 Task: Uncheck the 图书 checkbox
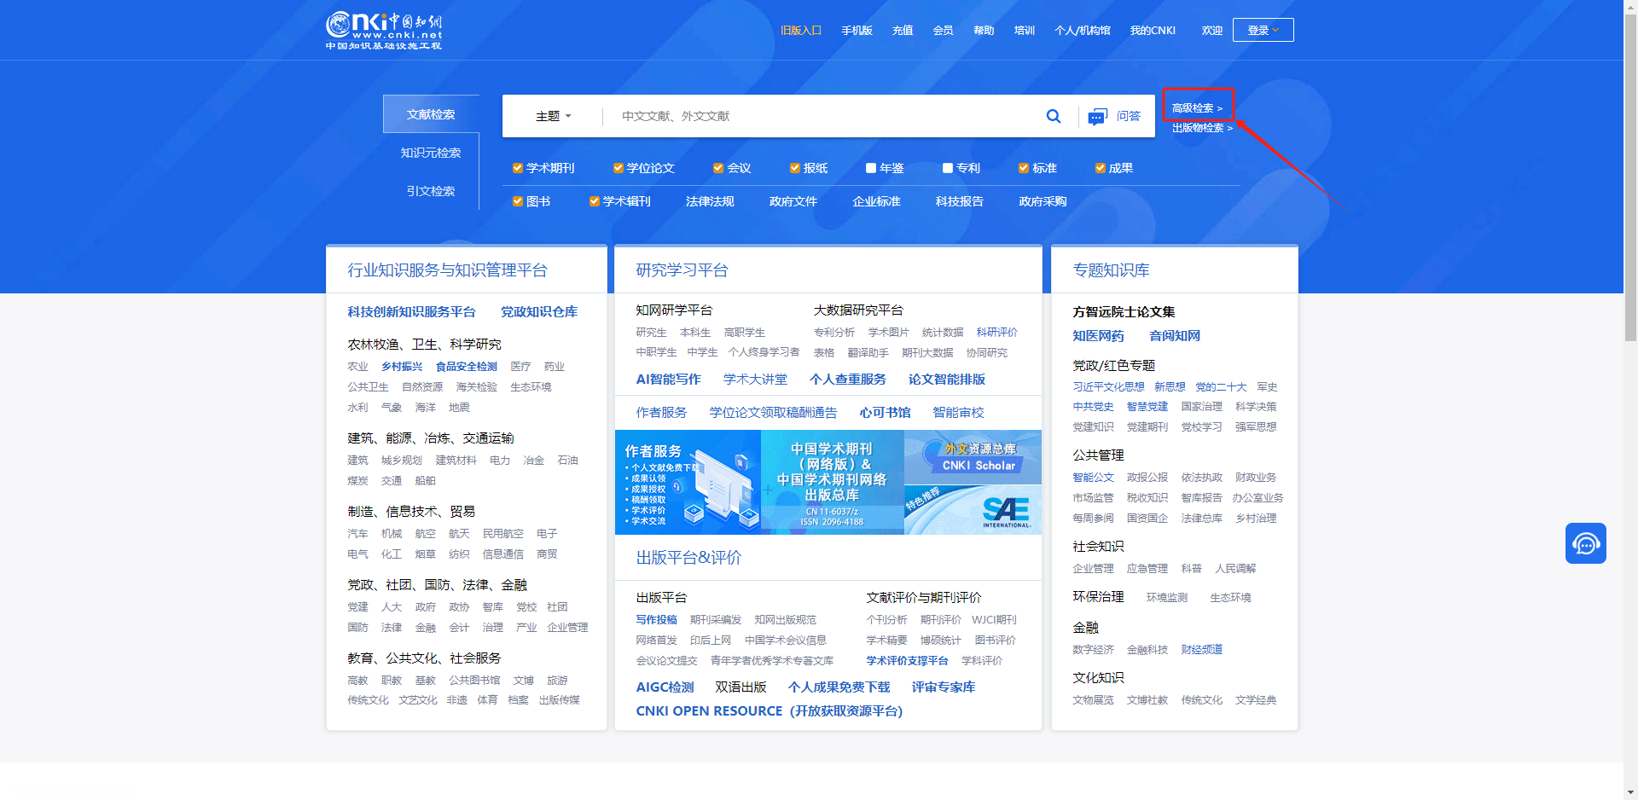click(x=516, y=201)
